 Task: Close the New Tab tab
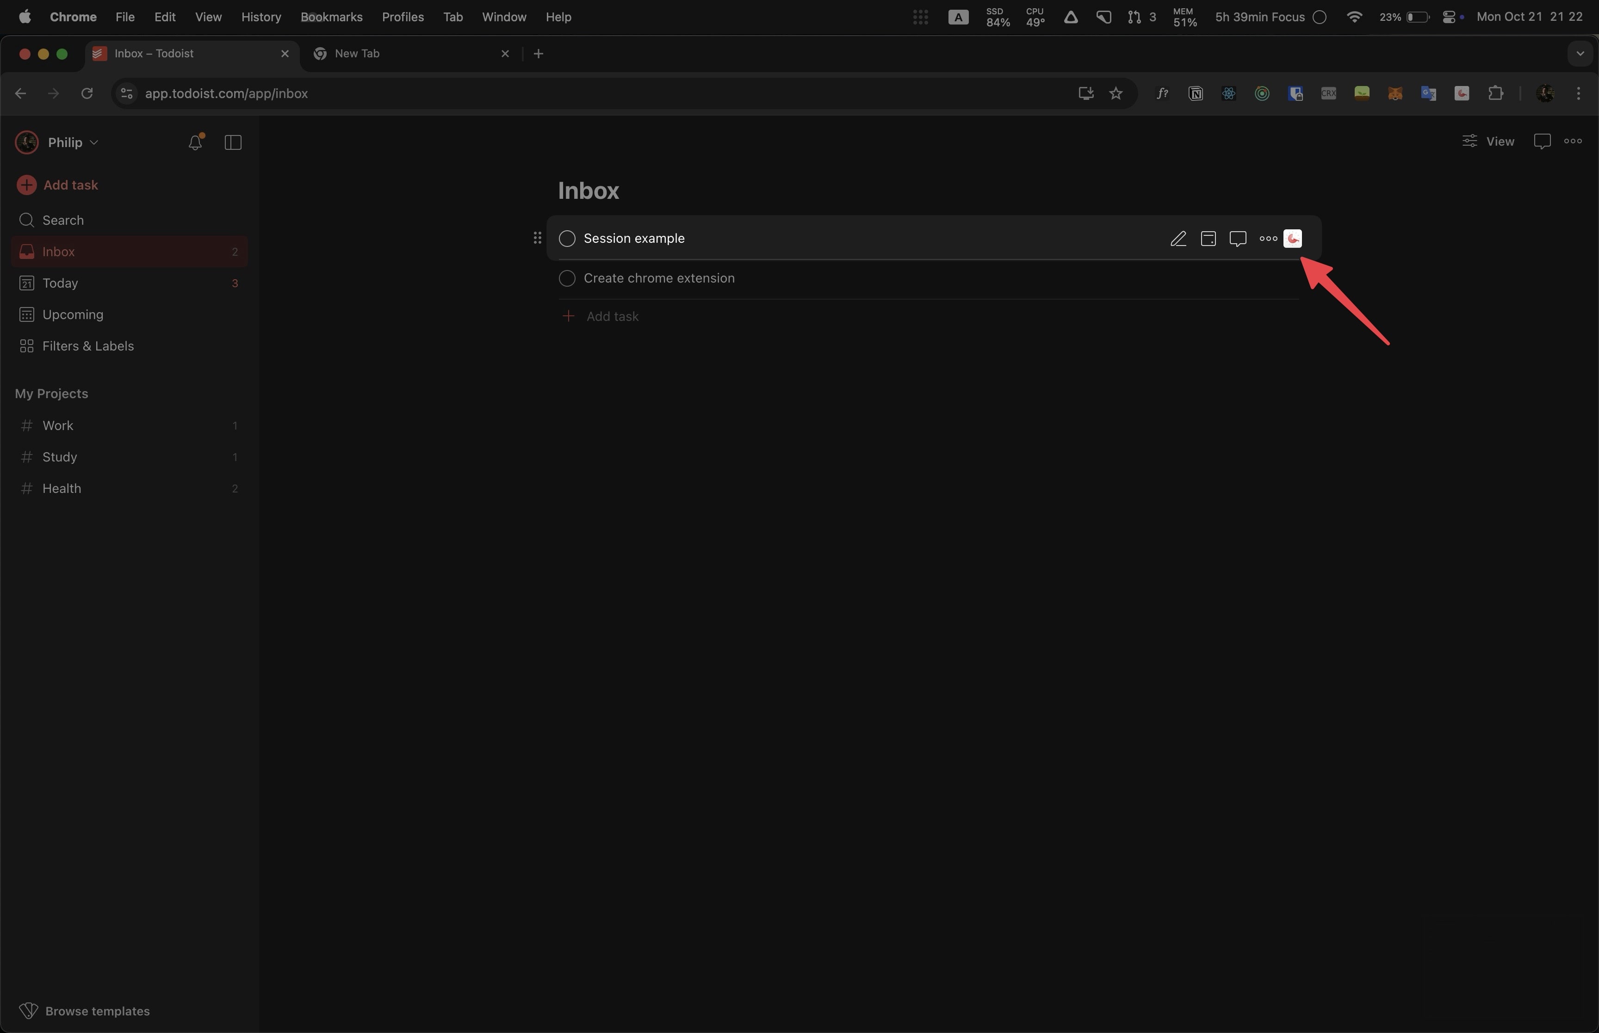(505, 54)
